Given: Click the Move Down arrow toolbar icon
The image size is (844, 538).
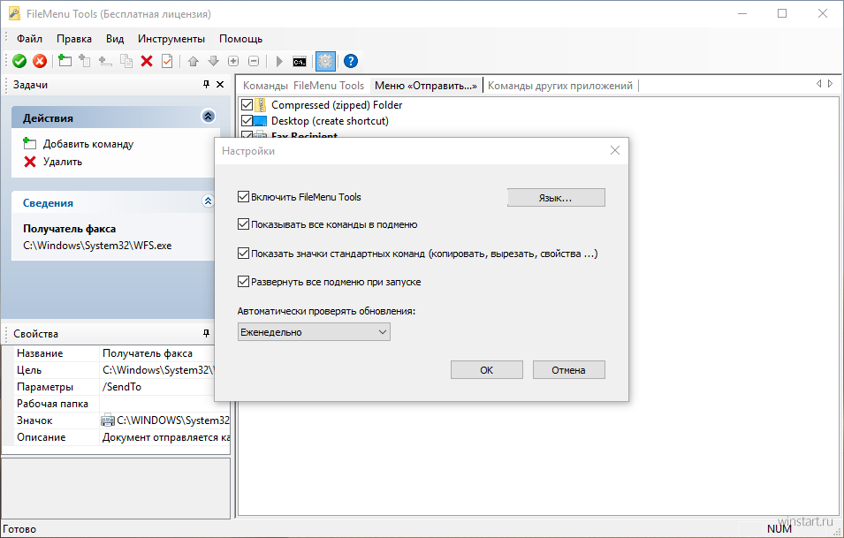Looking at the screenshot, I should pos(214,61).
